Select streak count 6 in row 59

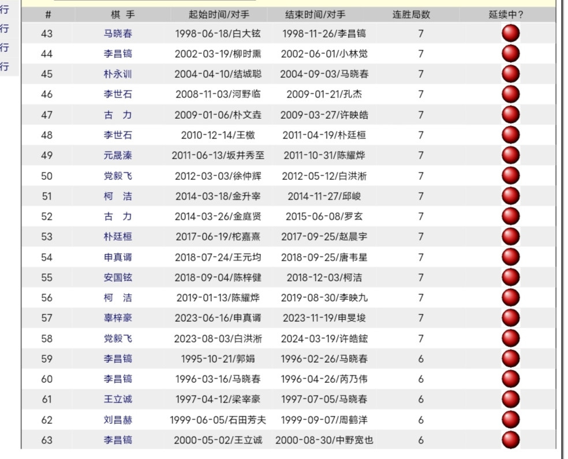click(421, 359)
